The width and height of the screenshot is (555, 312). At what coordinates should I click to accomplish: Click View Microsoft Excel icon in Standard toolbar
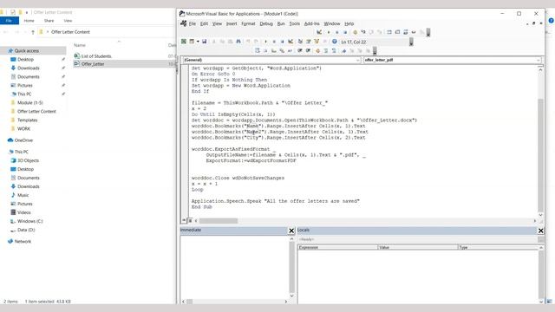point(183,42)
